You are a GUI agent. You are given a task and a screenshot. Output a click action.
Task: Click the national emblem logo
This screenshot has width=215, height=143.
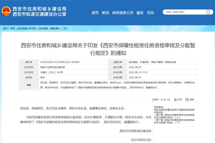tap(6, 11)
